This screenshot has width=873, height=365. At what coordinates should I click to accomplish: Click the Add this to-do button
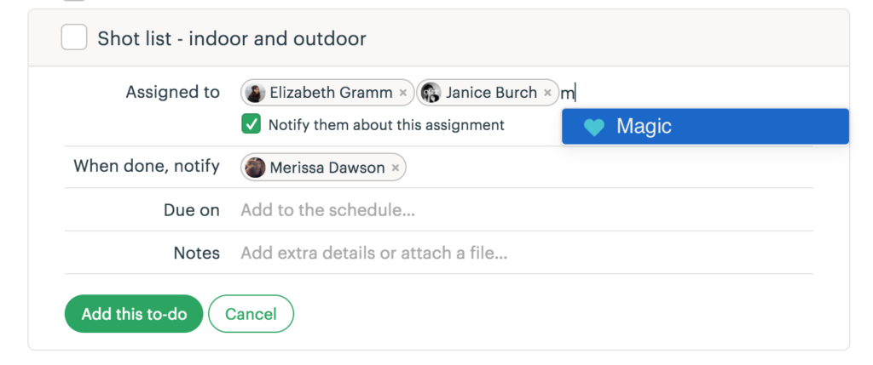[133, 314]
